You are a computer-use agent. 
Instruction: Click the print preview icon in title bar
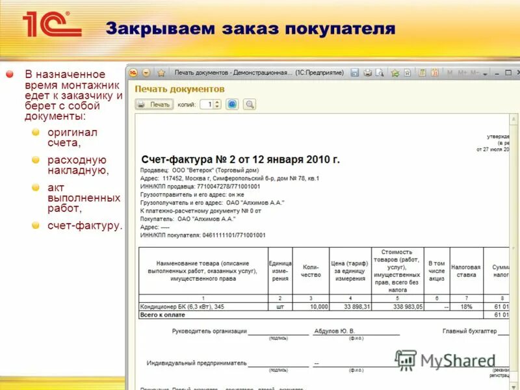pos(380,73)
